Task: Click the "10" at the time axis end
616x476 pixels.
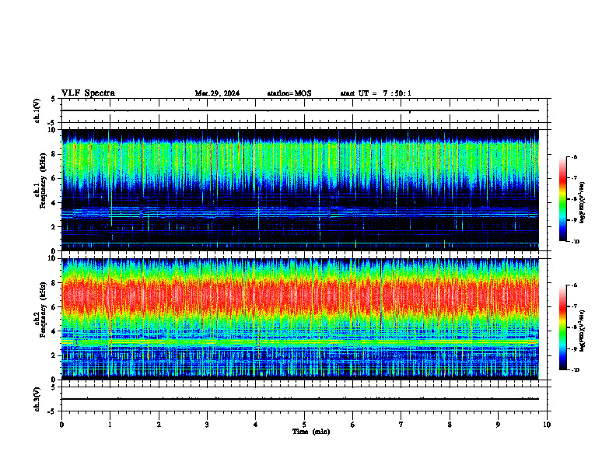Action: tap(547, 425)
